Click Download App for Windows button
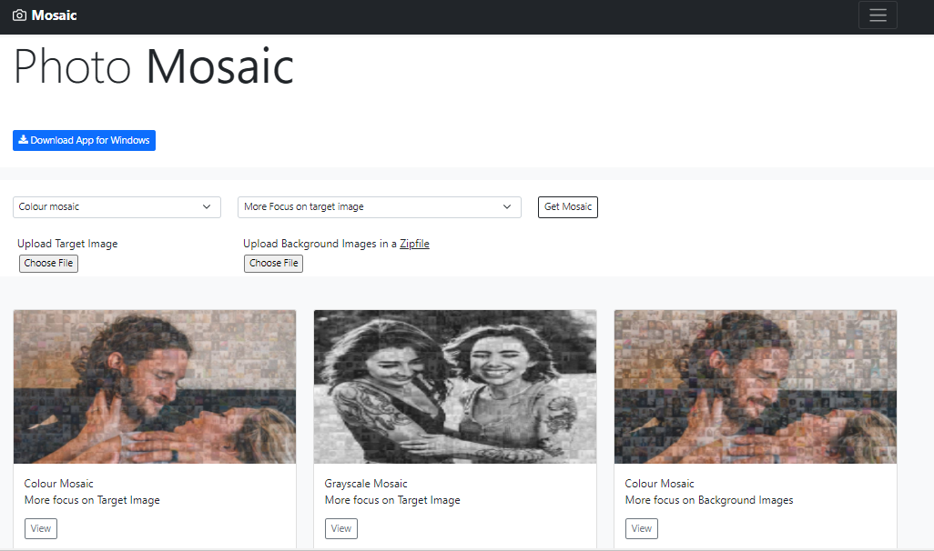This screenshot has height=551, width=934. coord(84,140)
